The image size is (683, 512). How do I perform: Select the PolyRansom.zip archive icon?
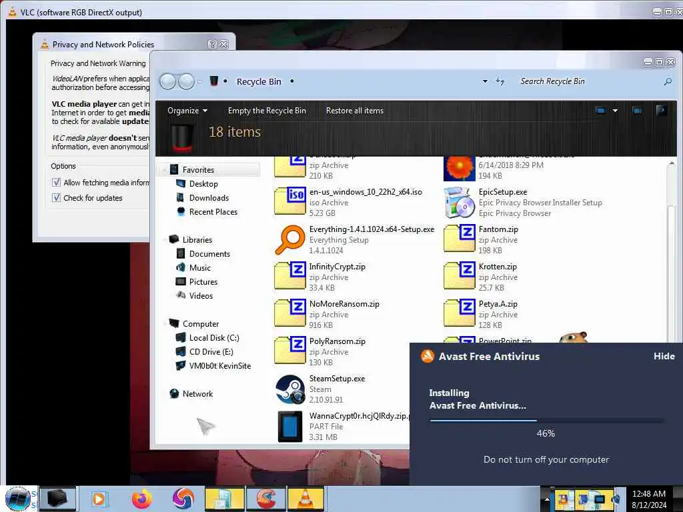click(x=290, y=351)
